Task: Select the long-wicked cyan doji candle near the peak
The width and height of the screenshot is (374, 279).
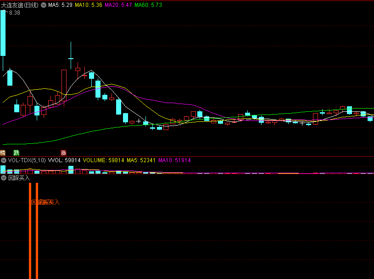Action: pos(71,58)
